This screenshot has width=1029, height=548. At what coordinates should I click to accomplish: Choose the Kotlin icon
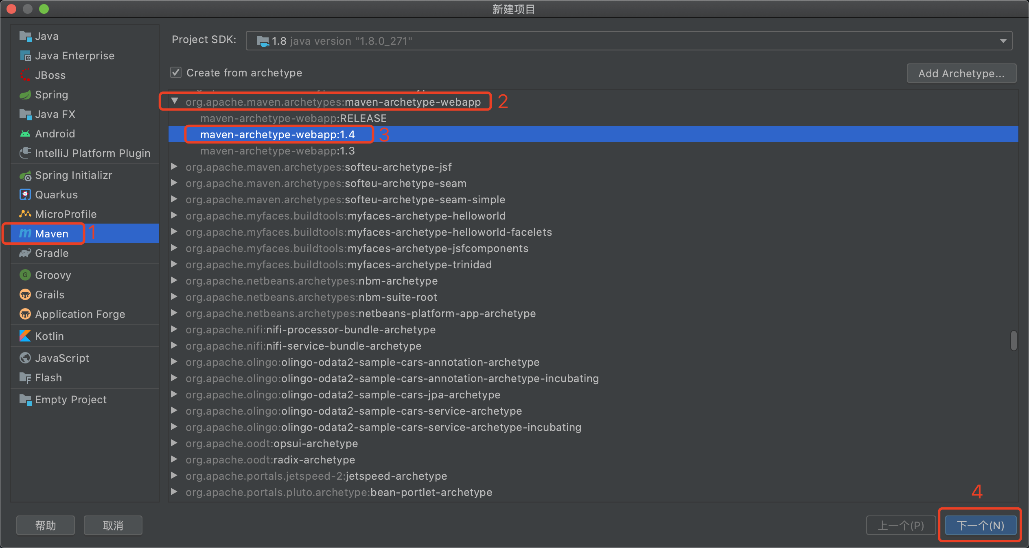(x=25, y=336)
